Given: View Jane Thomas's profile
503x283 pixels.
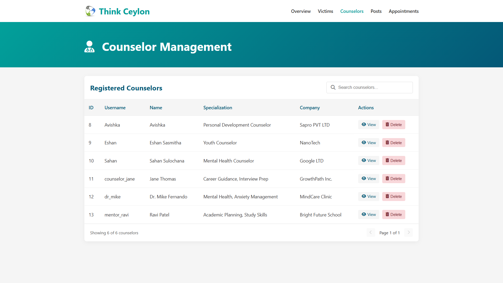Looking at the screenshot, I should pyautogui.click(x=369, y=179).
